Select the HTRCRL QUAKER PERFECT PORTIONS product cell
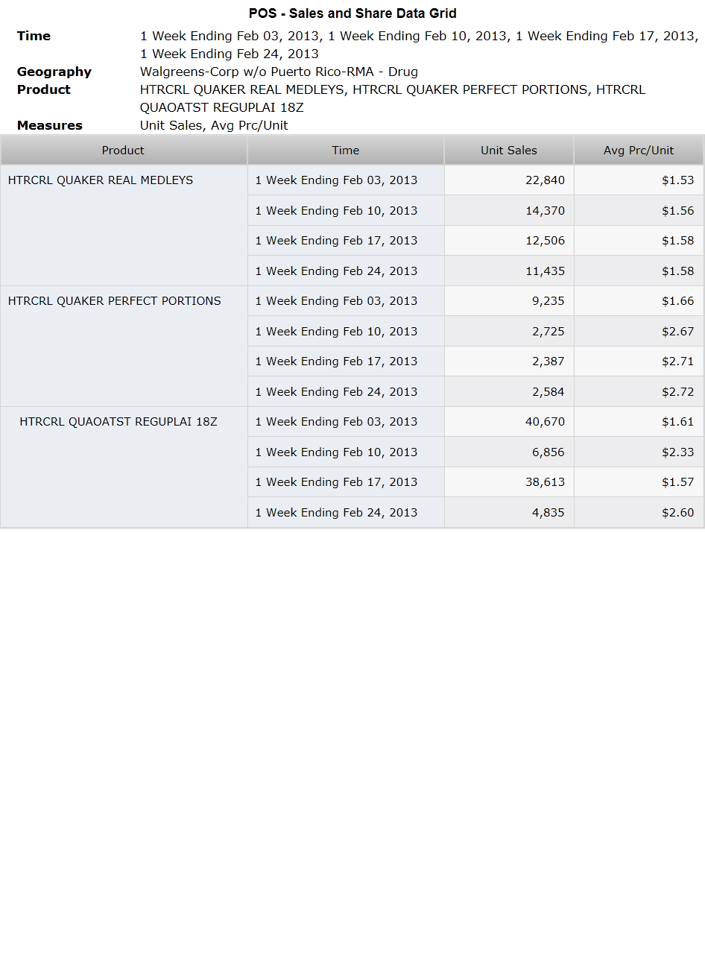 [x=124, y=346]
